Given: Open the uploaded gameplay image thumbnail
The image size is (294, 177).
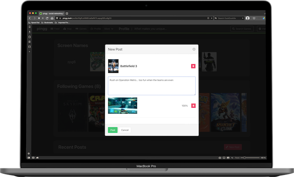Looking at the screenshot, I should 123,106.
